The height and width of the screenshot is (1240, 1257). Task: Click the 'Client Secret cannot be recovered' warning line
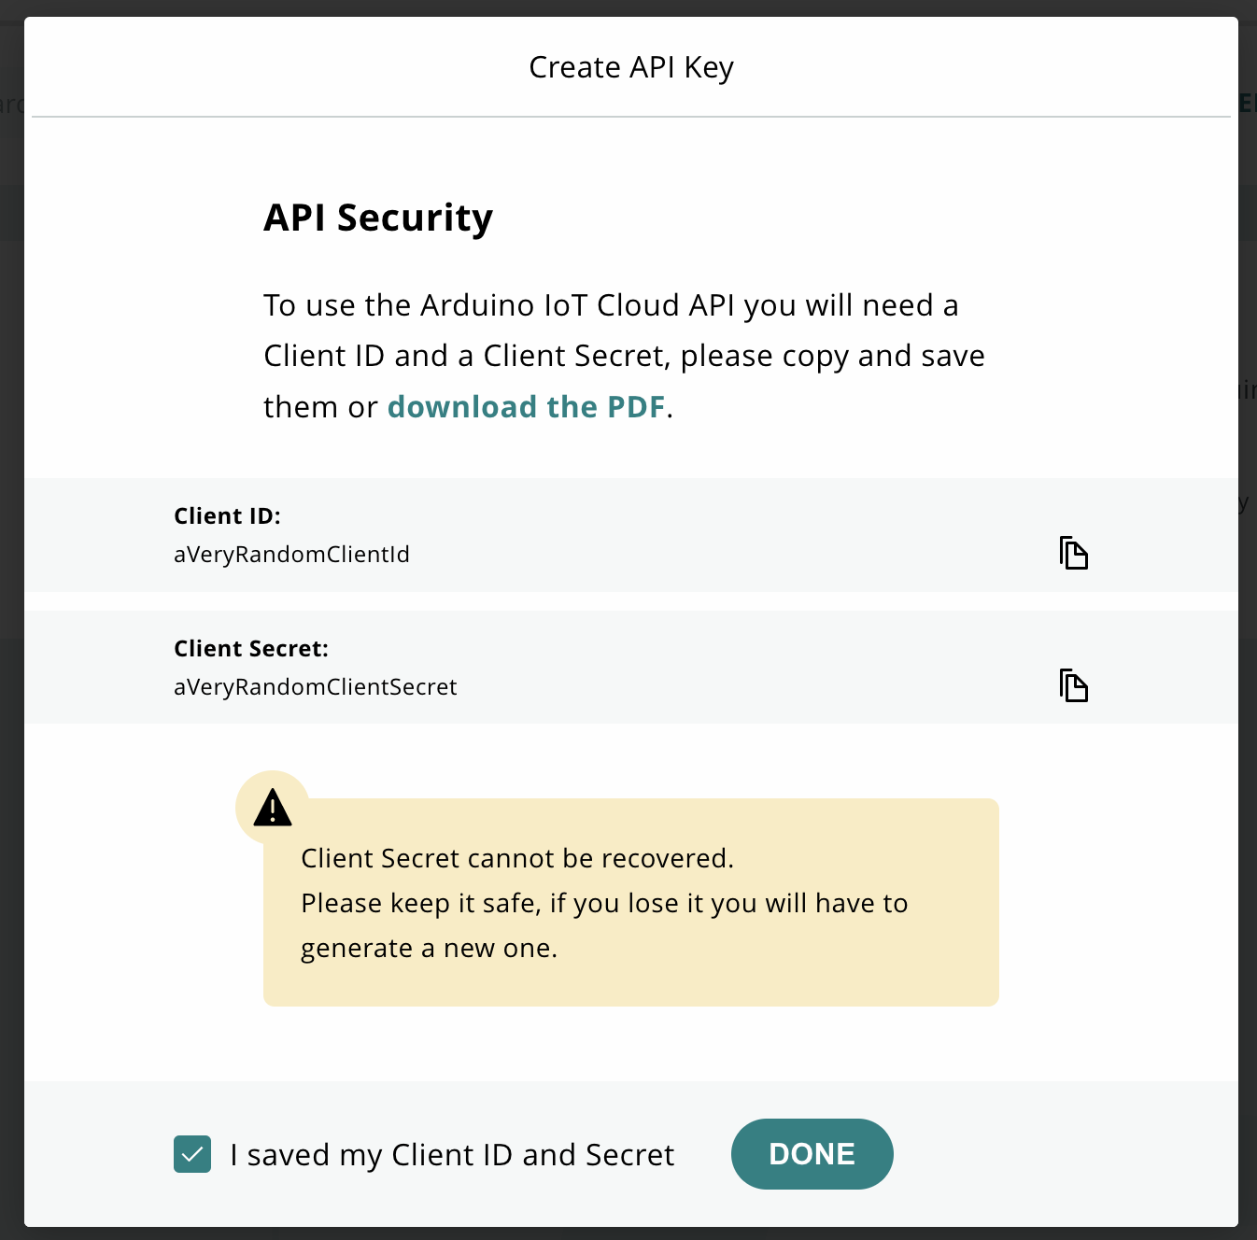516,858
